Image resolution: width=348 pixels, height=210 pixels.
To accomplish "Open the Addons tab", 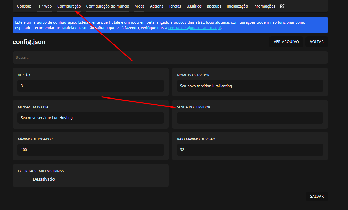I will coord(157,6).
